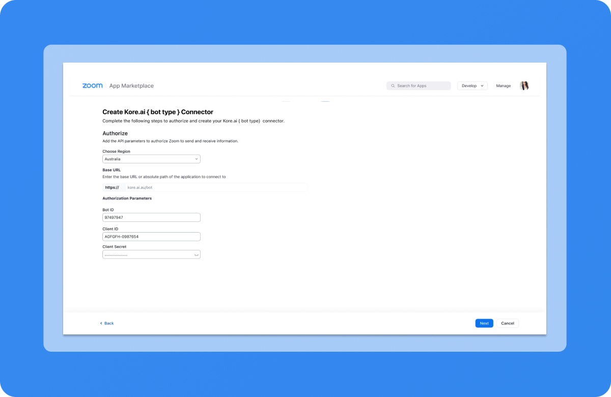Viewport: 611px width, 397px height.
Task: Click the Authorize section heading
Action: click(x=115, y=133)
